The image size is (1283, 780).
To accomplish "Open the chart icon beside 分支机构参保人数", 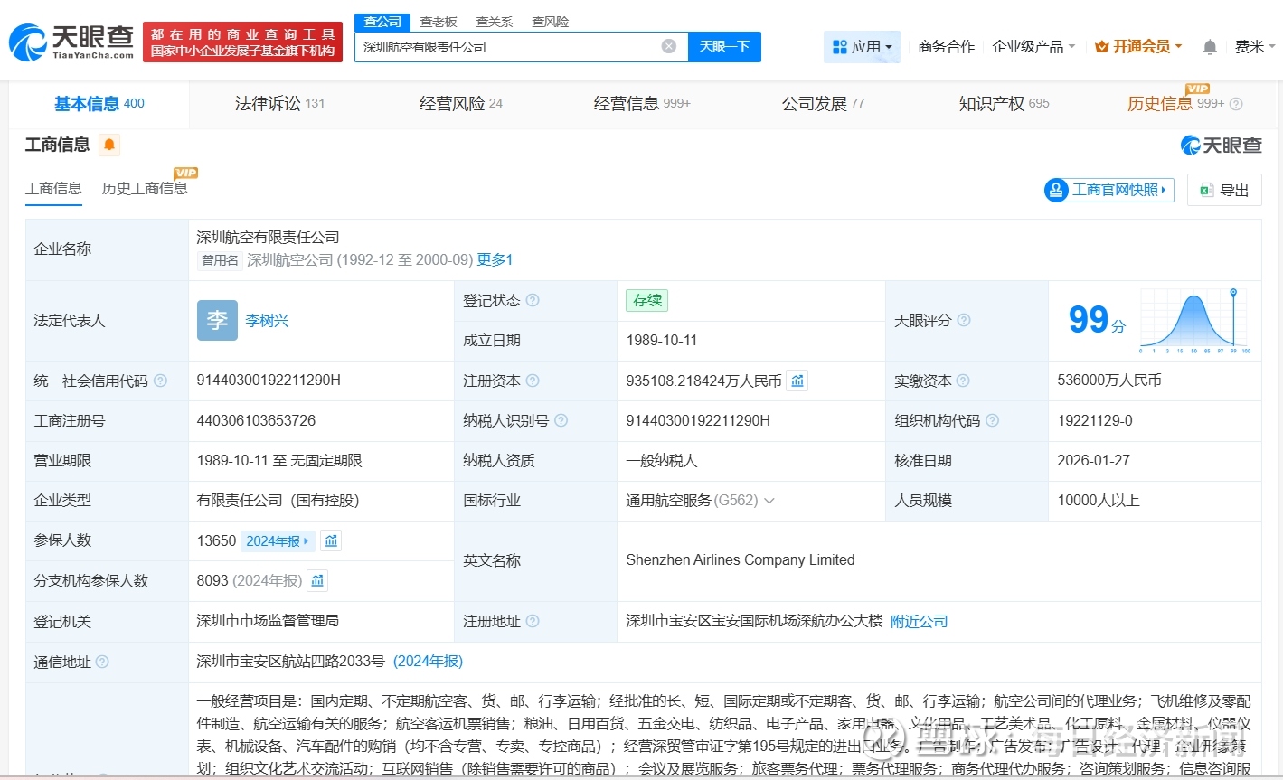I will coord(317,581).
